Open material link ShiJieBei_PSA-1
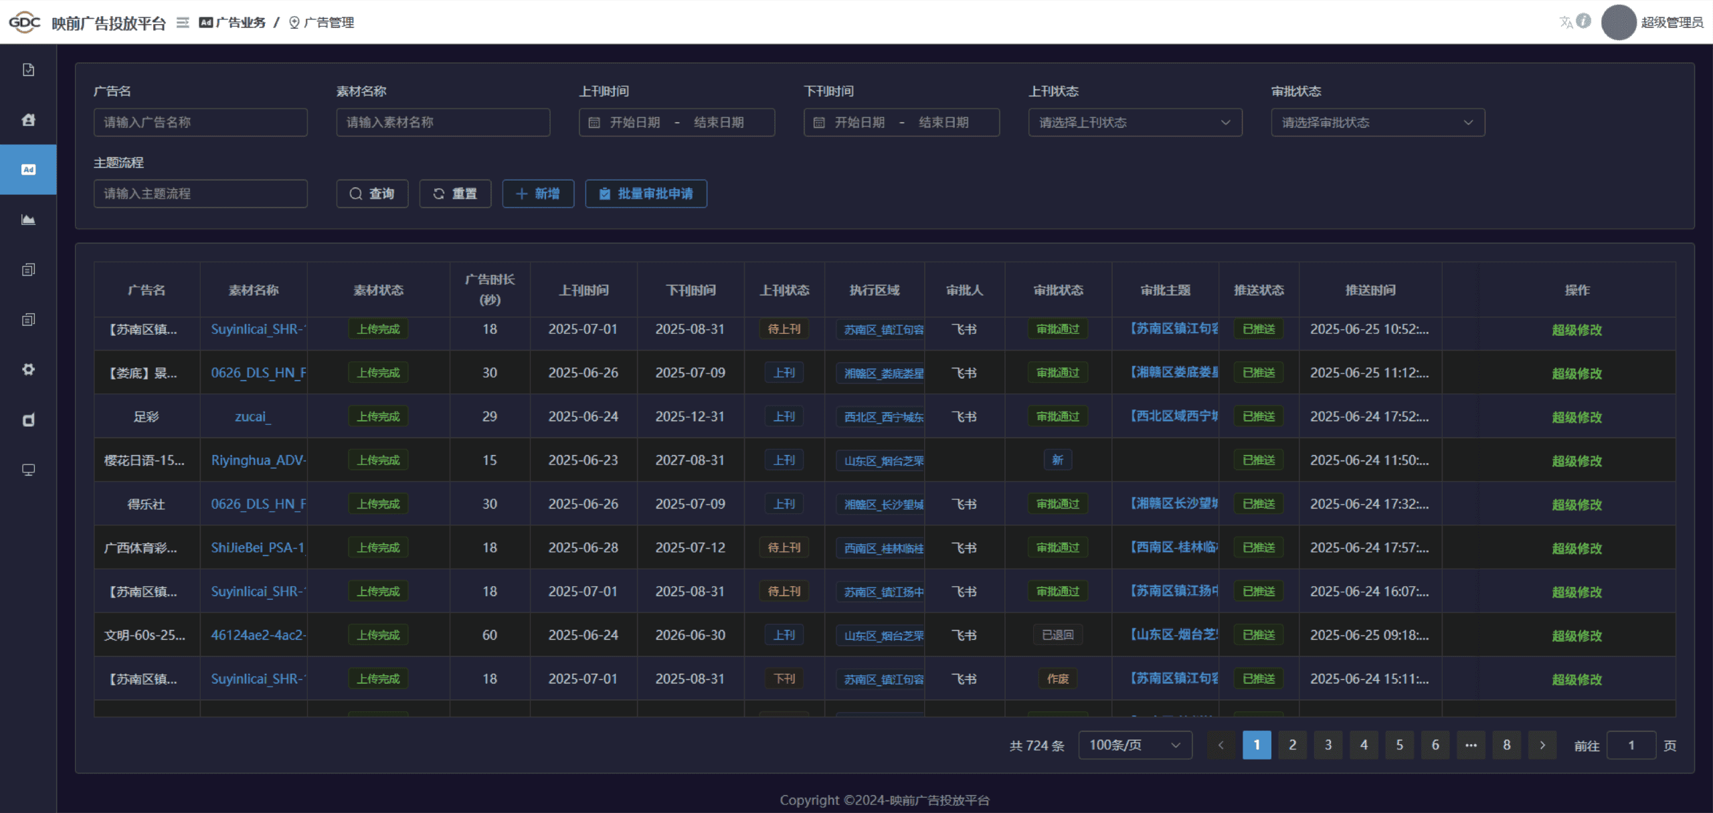The height and width of the screenshot is (813, 1713). click(258, 547)
